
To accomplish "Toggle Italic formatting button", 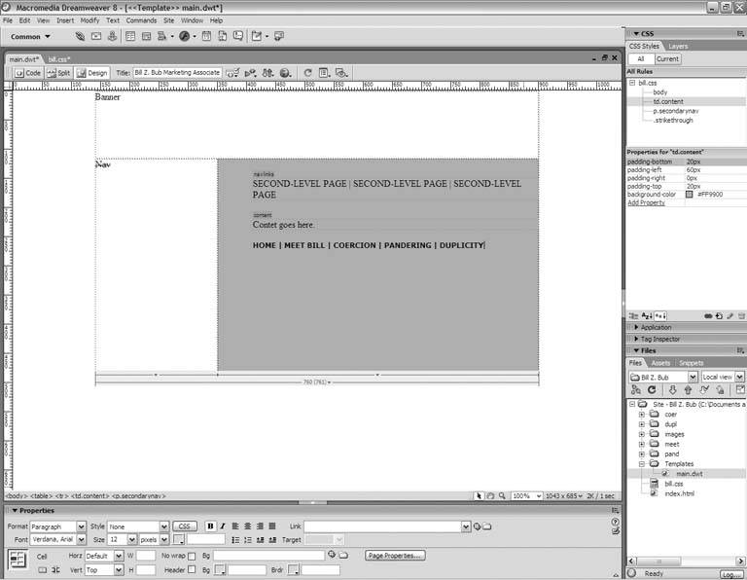I will pyautogui.click(x=222, y=526).
